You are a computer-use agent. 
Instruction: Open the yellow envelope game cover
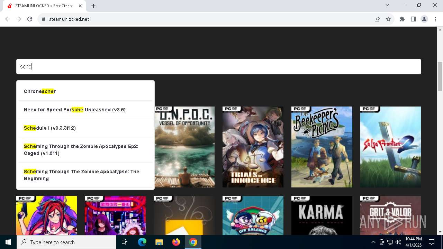tap(184, 215)
